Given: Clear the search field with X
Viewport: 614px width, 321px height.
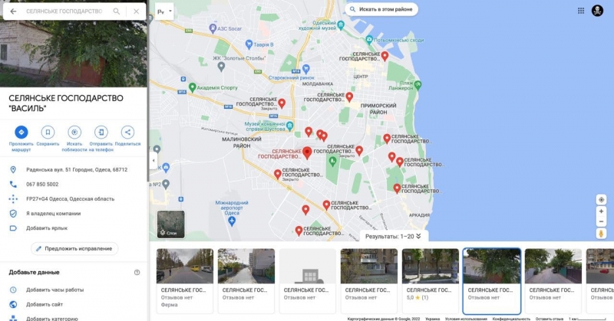Looking at the screenshot, I should click(137, 11).
